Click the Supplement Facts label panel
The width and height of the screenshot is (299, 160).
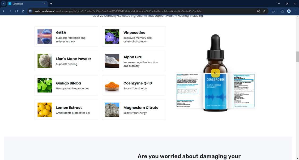tap(244, 91)
